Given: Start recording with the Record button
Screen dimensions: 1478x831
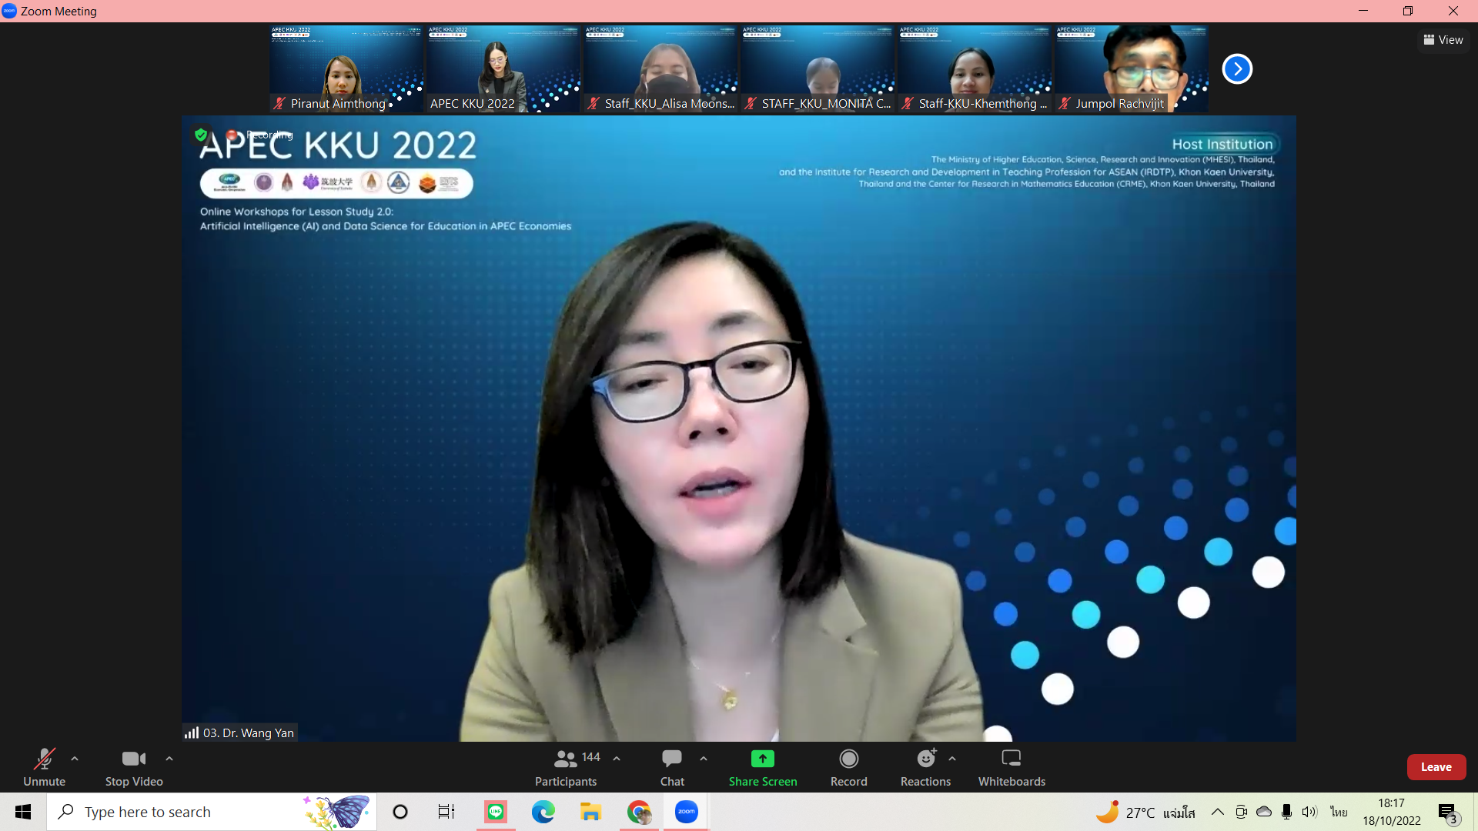Looking at the screenshot, I should (x=848, y=768).
